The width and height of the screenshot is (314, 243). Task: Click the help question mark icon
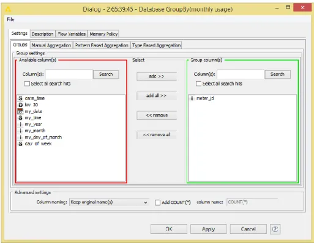click(x=275, y=229)
